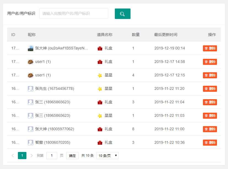Select page 1 in pagination

(22, 156)
